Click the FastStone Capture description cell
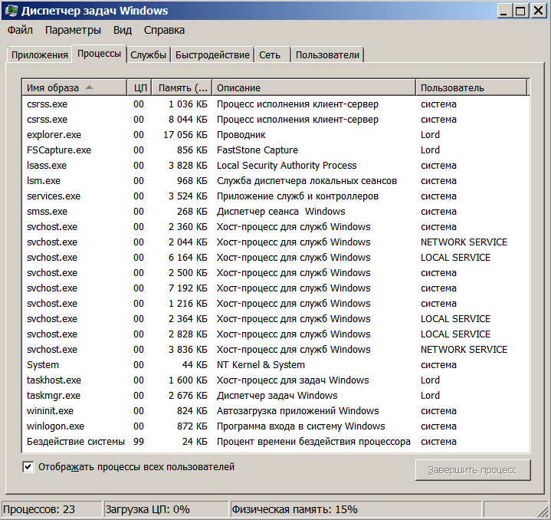Screen dimensions: 551x520 click(257, 150)
